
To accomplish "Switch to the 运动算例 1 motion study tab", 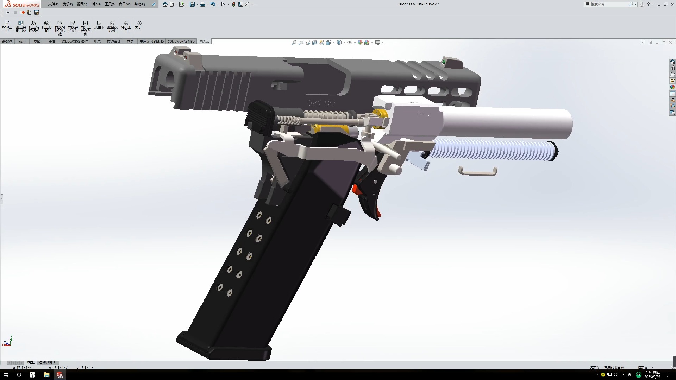I will click(47, 362).
